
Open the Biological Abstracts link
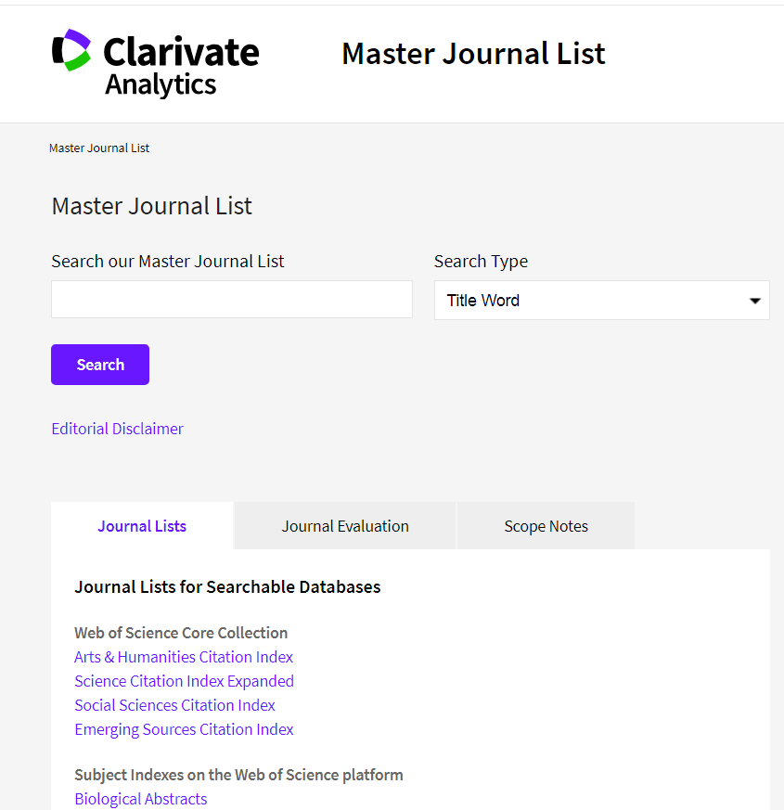141,799
